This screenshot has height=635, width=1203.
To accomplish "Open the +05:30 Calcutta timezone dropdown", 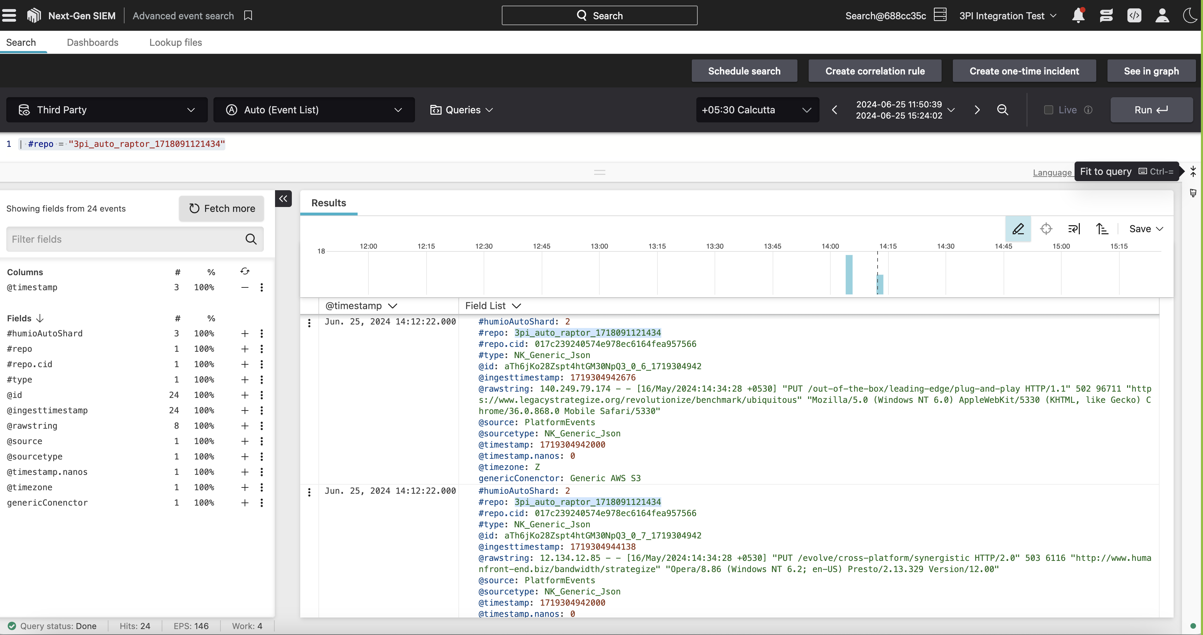I will pyautogui.click(x=757, y=110).
